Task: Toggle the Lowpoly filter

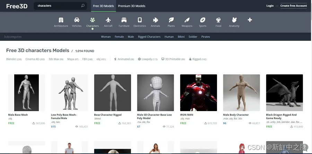Action: (148, 59)
